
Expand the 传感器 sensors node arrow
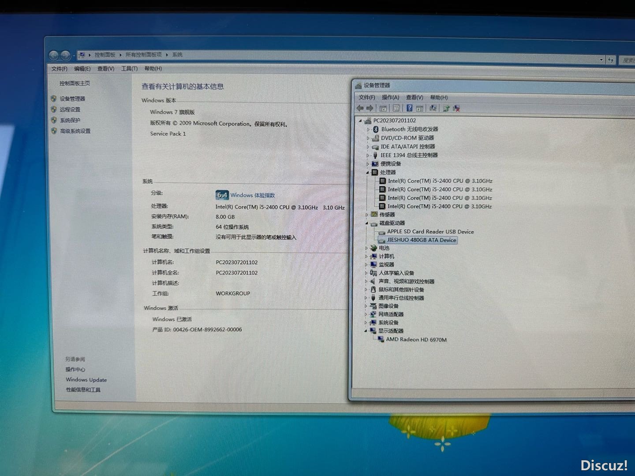367,215
